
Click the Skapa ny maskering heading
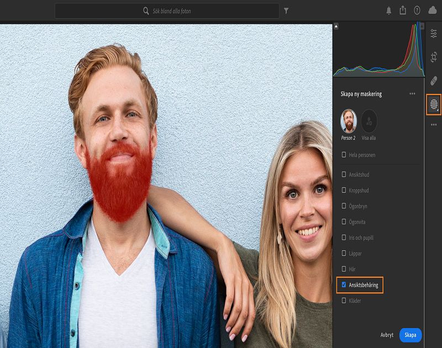361,94
